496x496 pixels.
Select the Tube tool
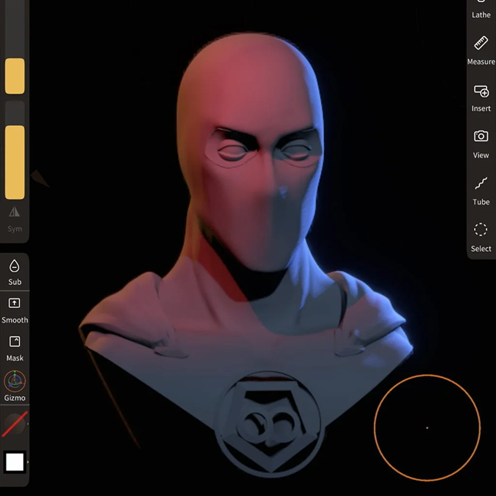pos(481,189)
